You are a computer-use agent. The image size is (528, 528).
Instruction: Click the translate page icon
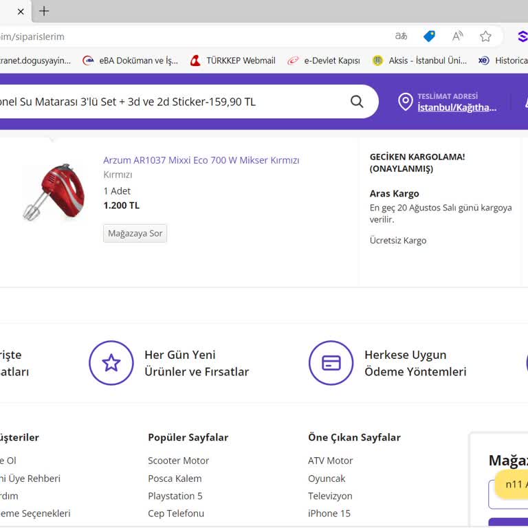(401, 36)
